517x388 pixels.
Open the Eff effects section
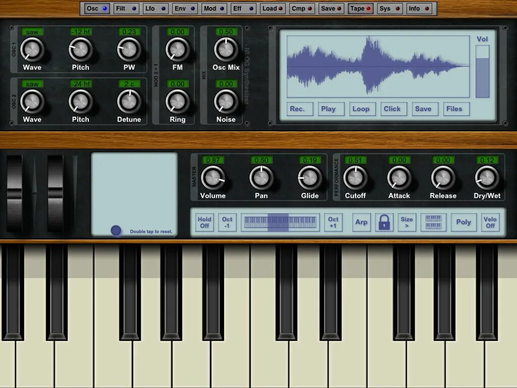pos(242,8)
